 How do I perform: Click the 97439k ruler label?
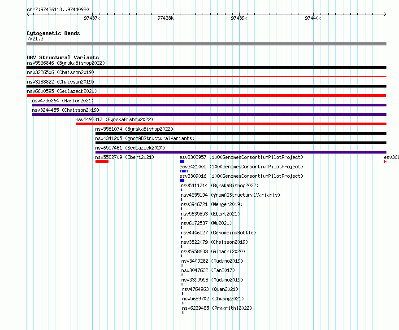[239, 18]
